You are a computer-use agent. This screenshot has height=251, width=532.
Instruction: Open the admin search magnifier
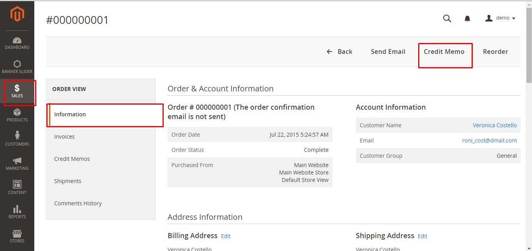click(447, 18)
